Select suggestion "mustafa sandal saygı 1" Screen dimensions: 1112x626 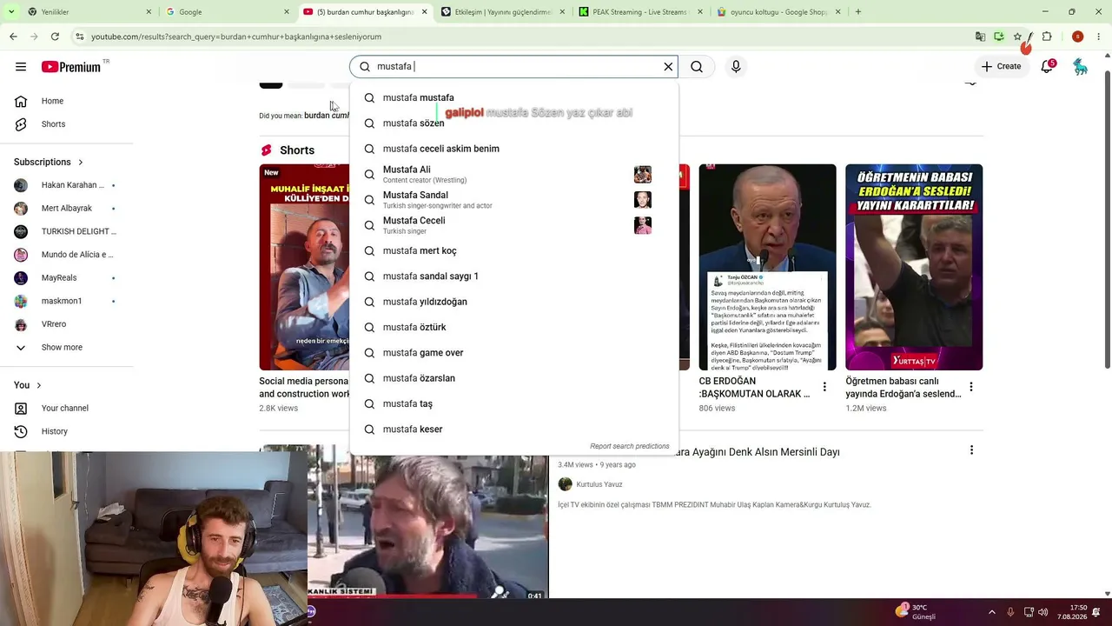pyautogui.click(x=514, y=276)
